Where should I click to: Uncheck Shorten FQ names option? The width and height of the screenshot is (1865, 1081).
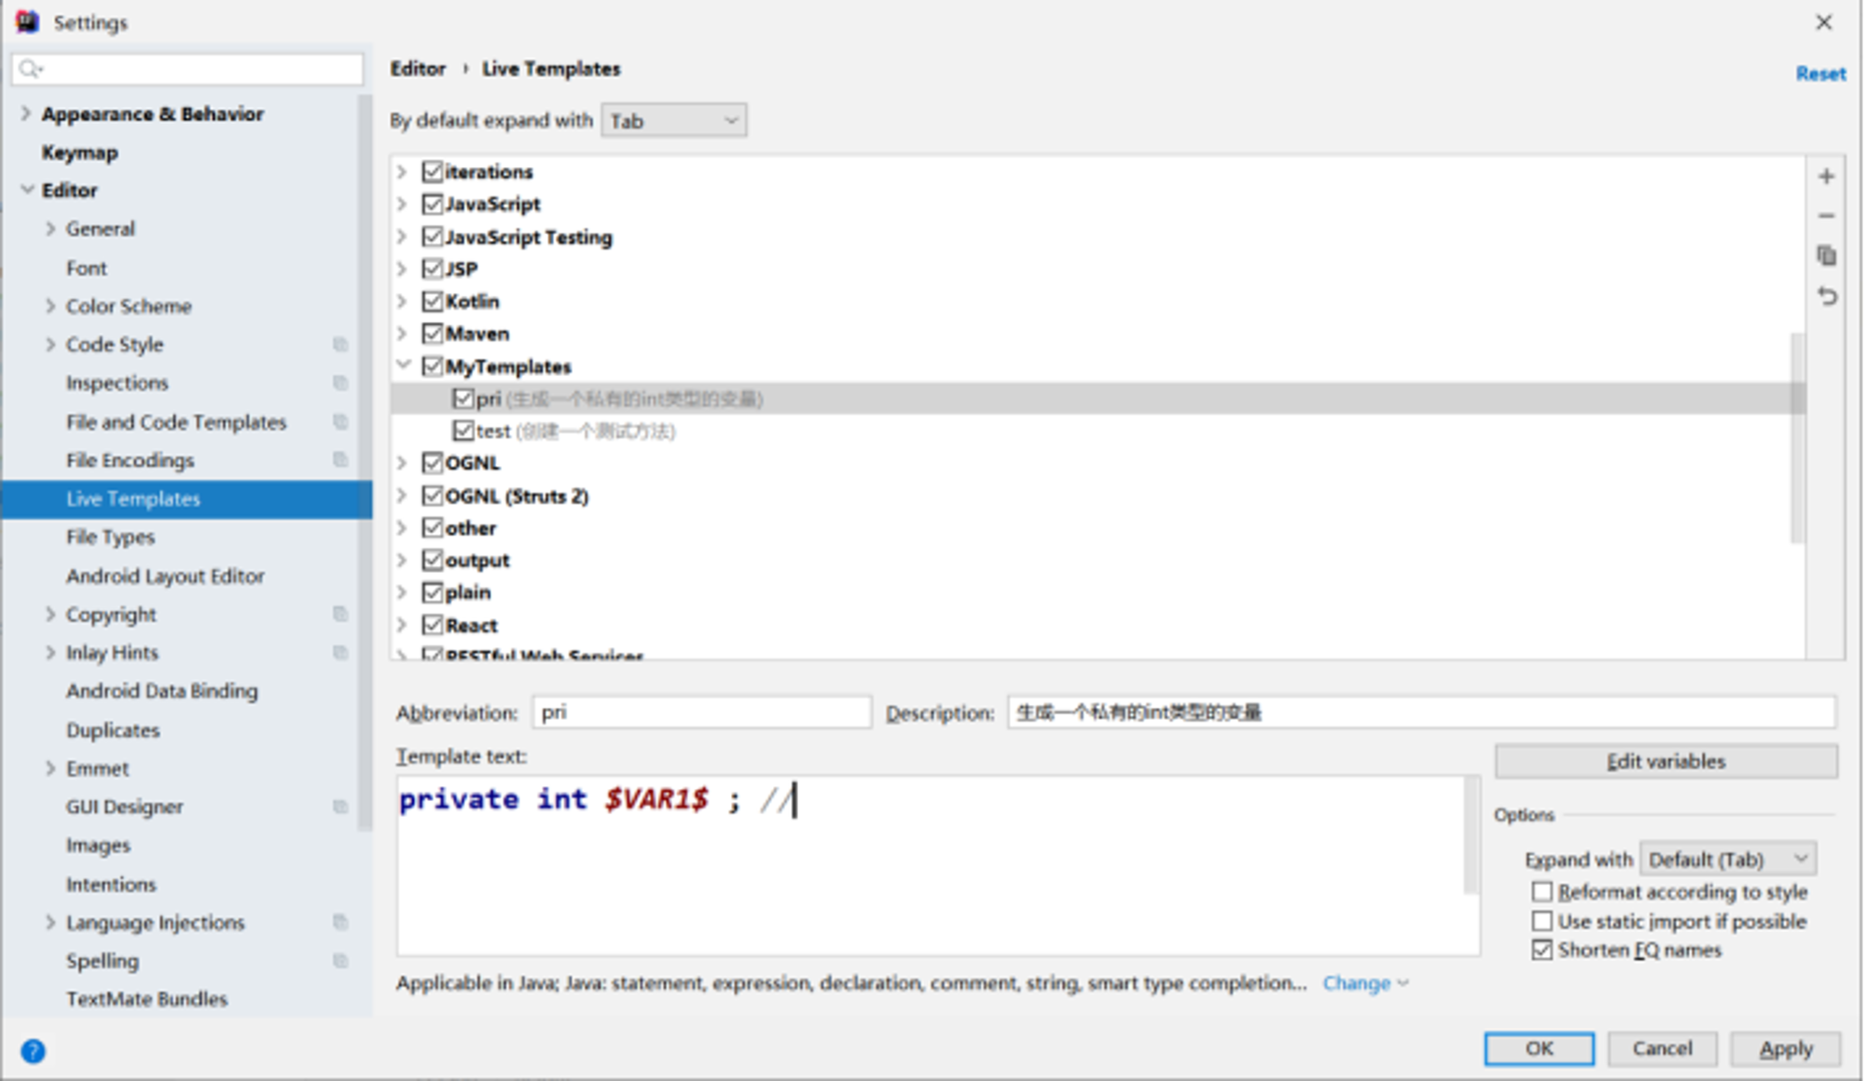click(1542, 950)
